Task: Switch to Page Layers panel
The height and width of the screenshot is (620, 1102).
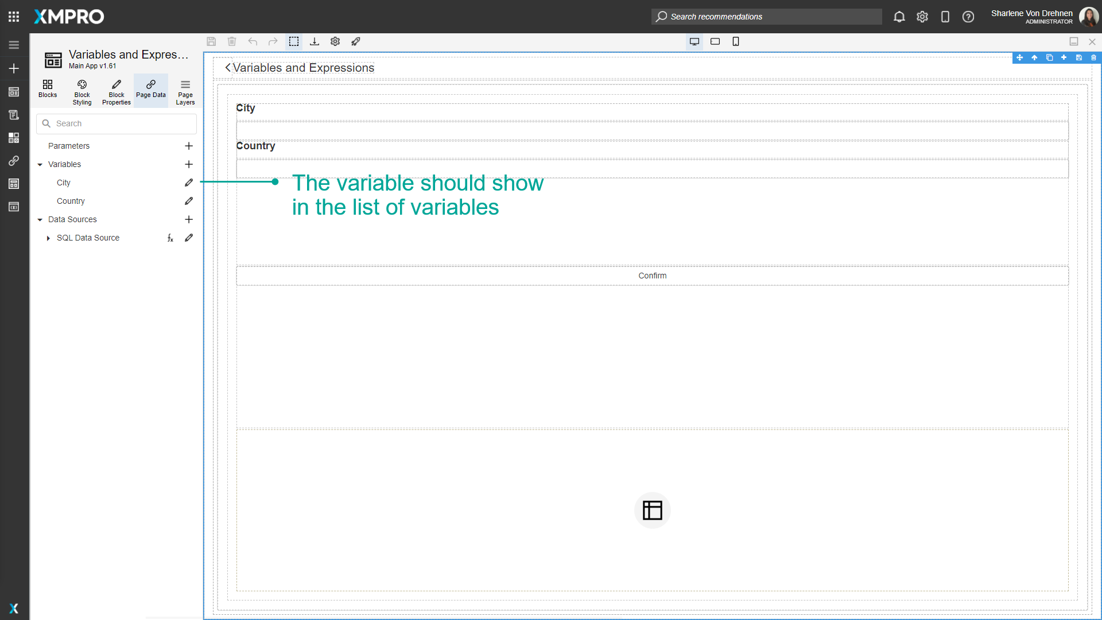Action: point(185,90)
